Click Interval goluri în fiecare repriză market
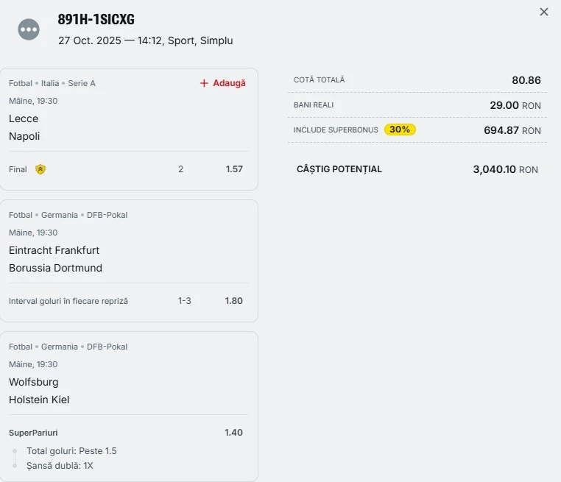 click(68, 301)
